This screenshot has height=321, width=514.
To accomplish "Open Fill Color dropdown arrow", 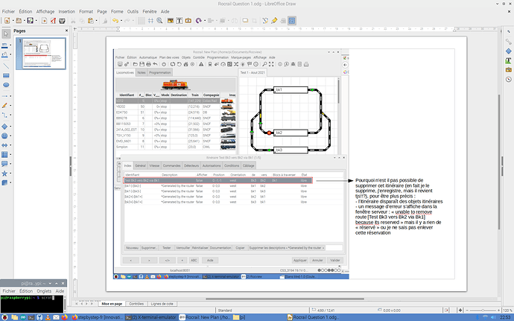I will click(x=10, y=55).
